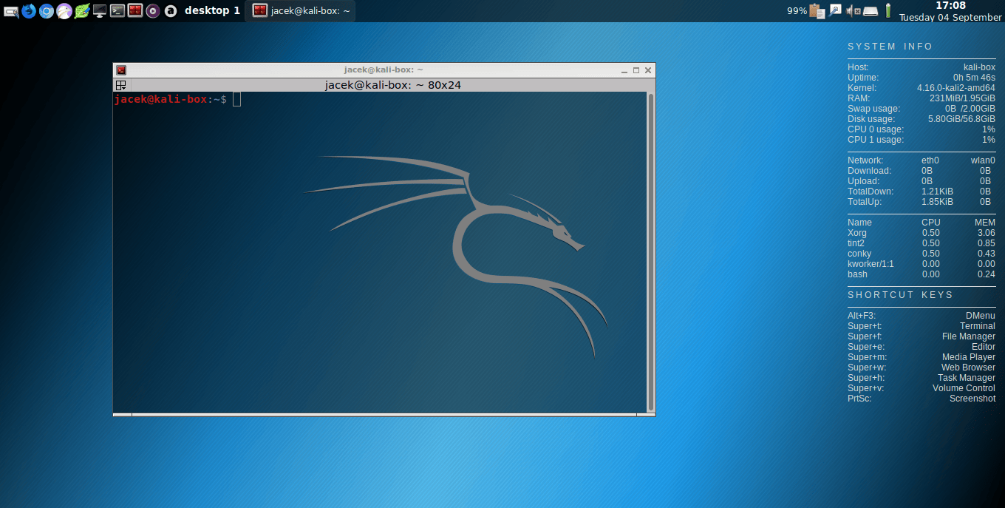The height and width of the screenshot is (508, 1005).
Task: Click the 17:08 clock in the panel
Action: (x=950, y=6)
